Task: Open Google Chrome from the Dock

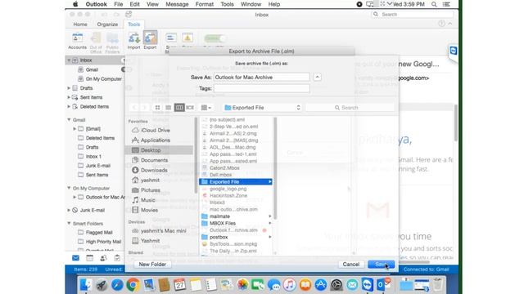Action: [133, 285]
